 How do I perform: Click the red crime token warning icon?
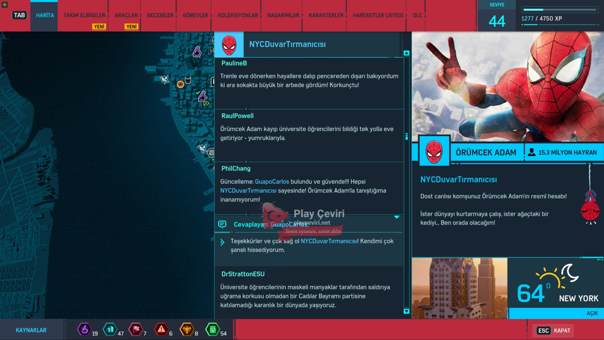pyautogui.click(x=161, y=329)
